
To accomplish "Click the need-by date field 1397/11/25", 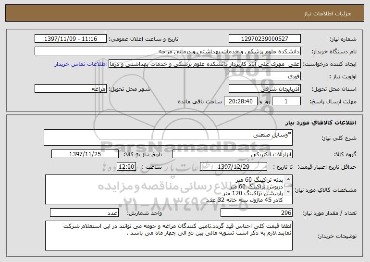I will coord(85,154).
